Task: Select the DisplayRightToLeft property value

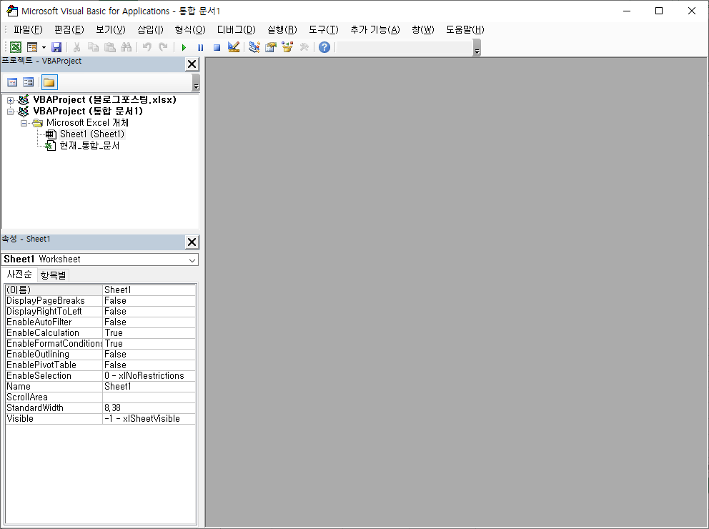Action: 149,312
